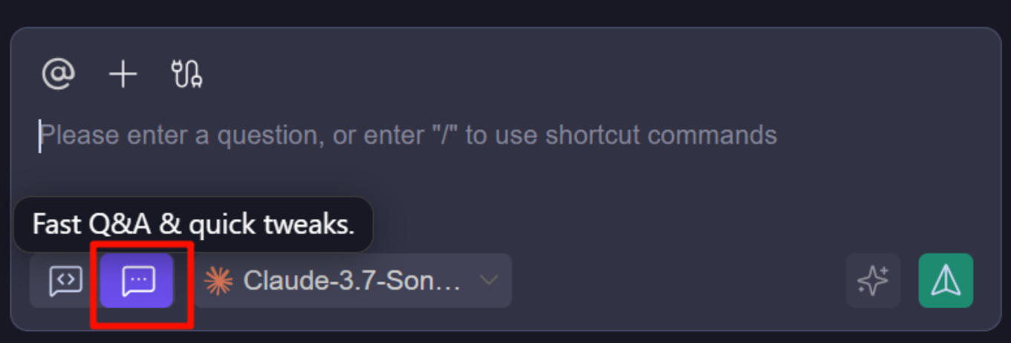This screenshot has height=343, width=1011.
Task: Click the orange Claude starburst logo
Action: (218, 281)
